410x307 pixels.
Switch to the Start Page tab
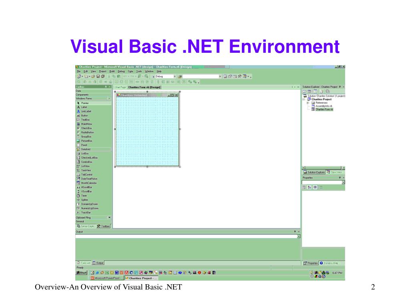[120, 86]
